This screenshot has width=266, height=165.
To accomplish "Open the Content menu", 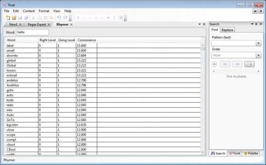I will click(29, 11).
